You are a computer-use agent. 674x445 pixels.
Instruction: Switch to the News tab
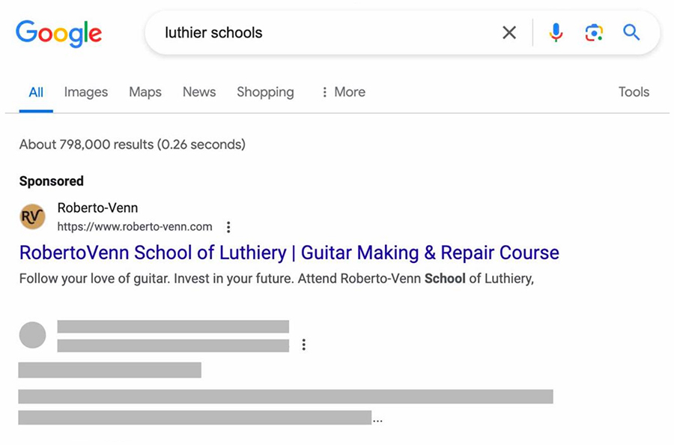tap(198, 92)
